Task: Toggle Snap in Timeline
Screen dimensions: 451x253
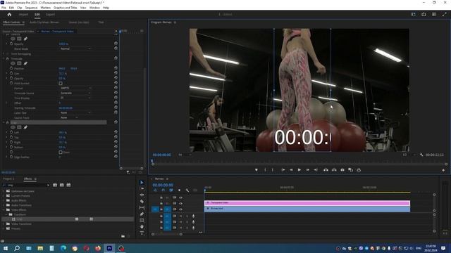Action: point(163,190)
